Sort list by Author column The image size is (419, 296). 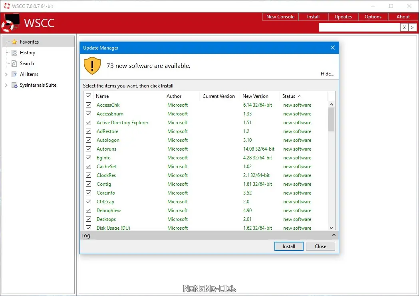point(182,96)
